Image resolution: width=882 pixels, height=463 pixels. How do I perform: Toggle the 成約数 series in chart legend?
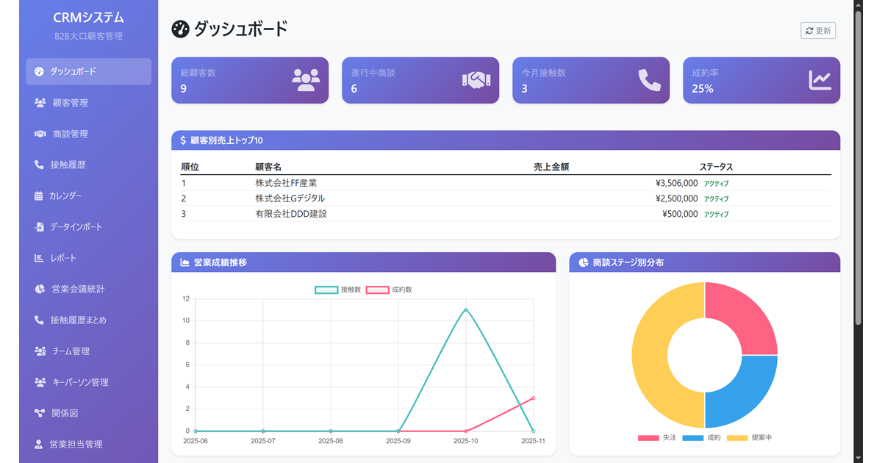(389, 290)
